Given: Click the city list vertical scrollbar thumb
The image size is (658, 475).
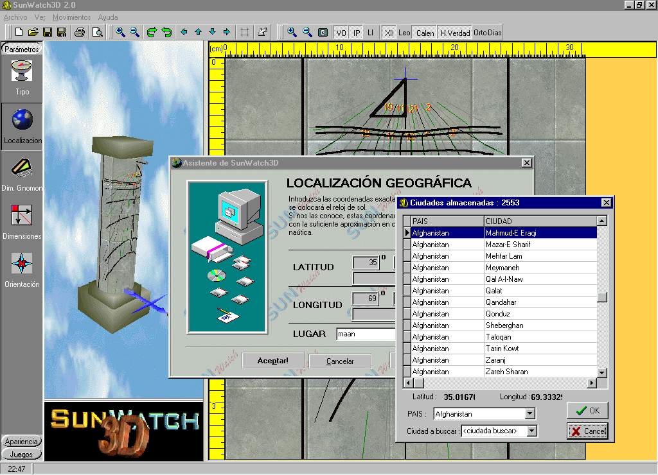Looking at the screenshot, I should click(602, 297).
